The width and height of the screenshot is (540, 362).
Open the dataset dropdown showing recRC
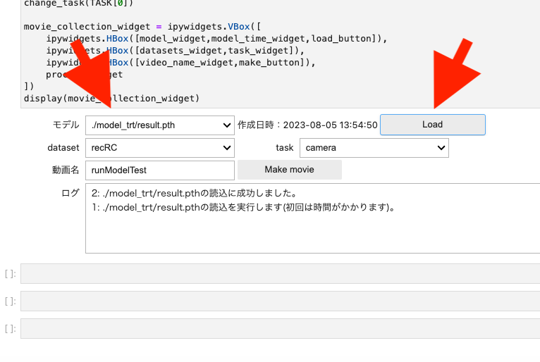click(160, 148)
